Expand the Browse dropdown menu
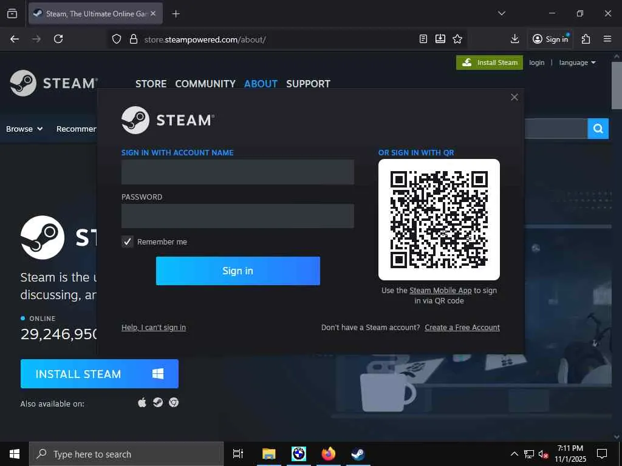 click(24, 129)
